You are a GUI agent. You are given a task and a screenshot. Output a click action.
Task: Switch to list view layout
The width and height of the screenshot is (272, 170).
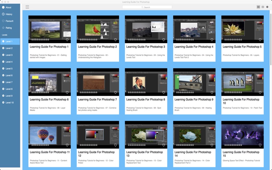tap(263, 7)
